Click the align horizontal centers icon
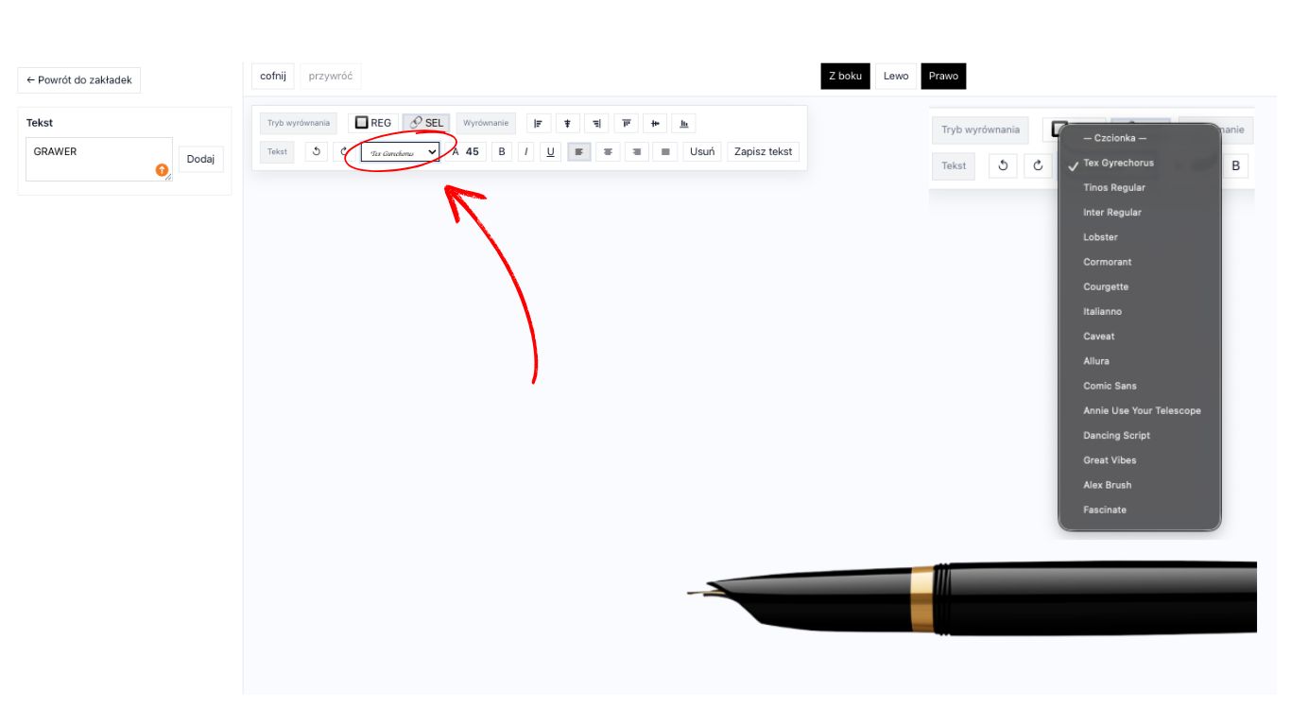The width and height of the screenshot is (1291, 726). click(567, 123)
